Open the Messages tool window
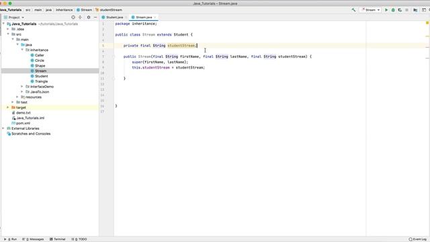The height and width of the screenshot is (242, 430). point(33,239)
